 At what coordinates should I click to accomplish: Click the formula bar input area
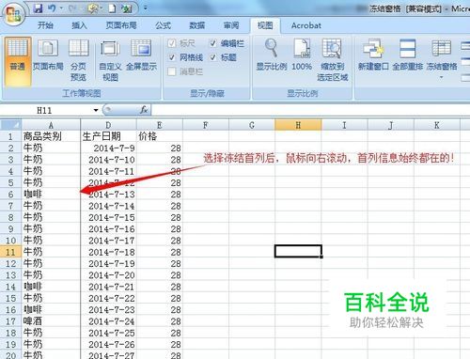tap(310, 110)
